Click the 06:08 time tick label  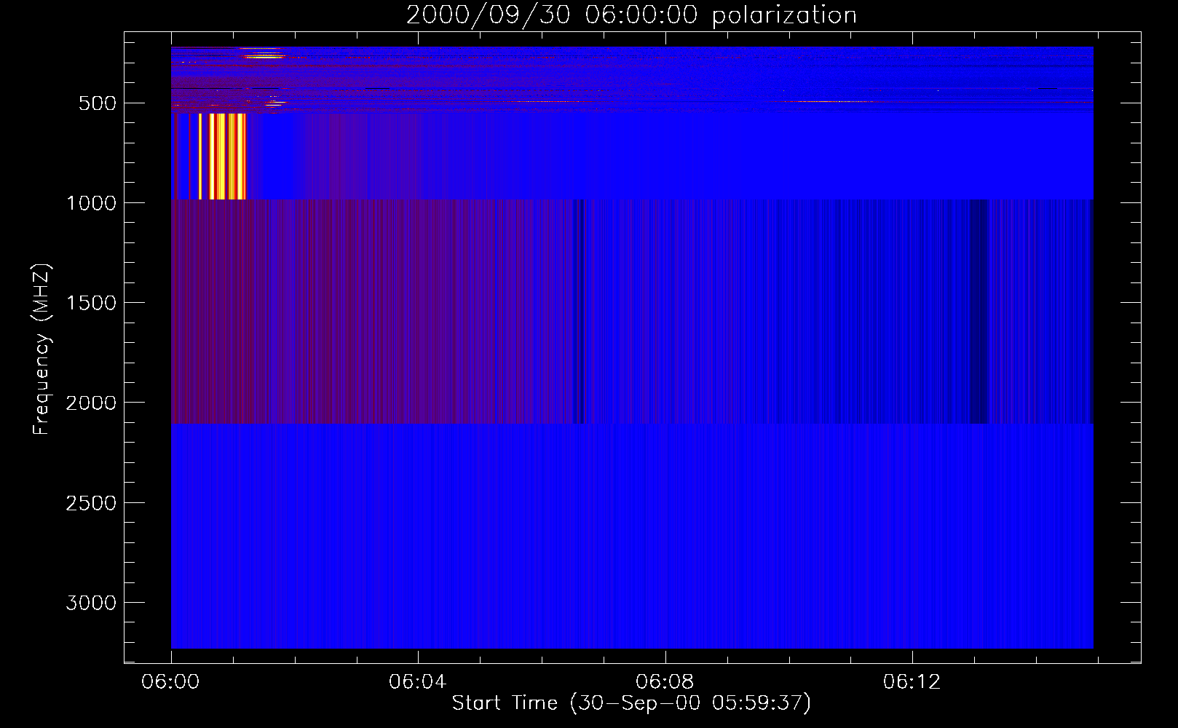(665, 682)
